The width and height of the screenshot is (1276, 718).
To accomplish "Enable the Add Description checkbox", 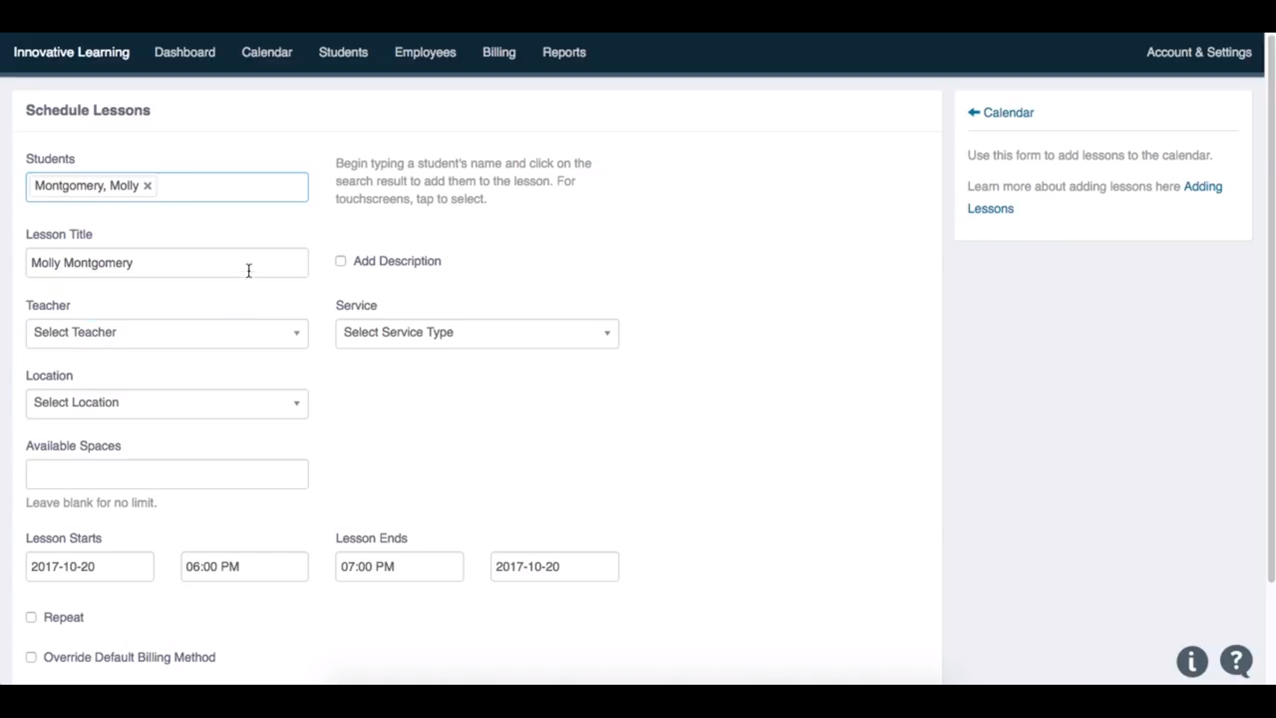I will click(x=341, y=261).
